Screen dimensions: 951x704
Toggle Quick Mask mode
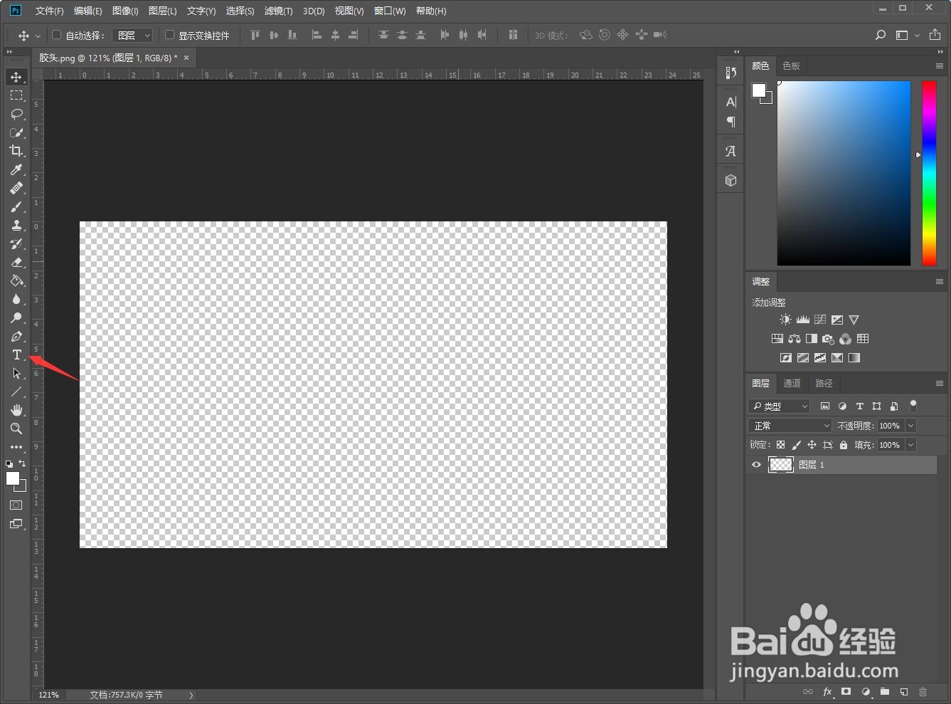click(16, 505)
